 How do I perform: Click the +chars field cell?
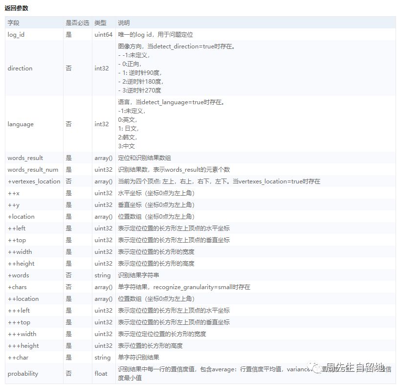pyautogui.click(x=17, y=287)
